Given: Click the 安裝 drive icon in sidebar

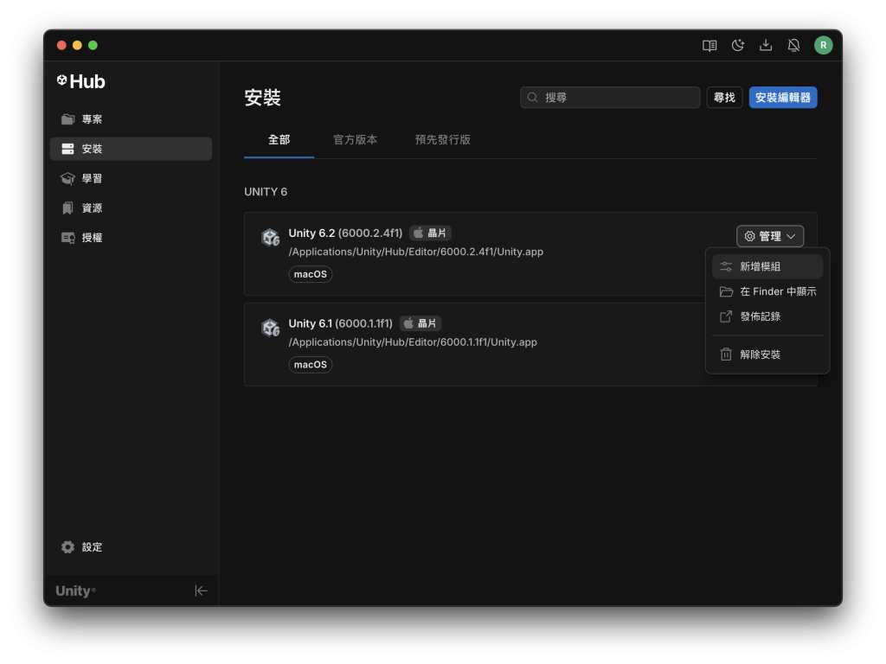Looking at the screenshot, I should pyautogui.click(x=67, y=149).
